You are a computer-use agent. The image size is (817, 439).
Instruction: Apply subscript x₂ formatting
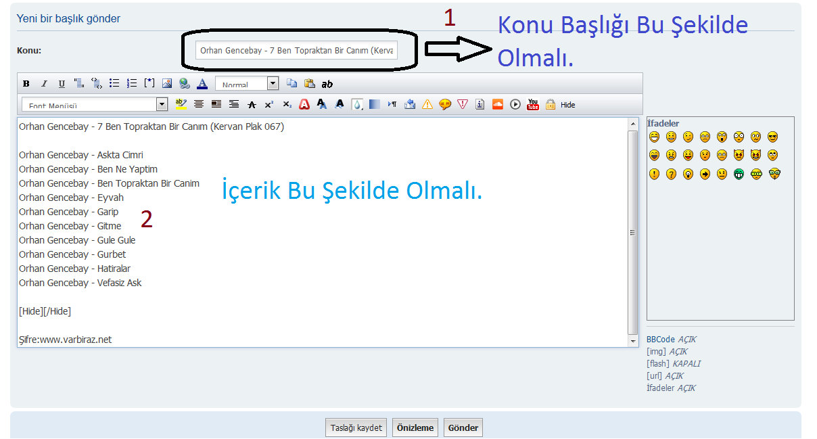[287, 104]
